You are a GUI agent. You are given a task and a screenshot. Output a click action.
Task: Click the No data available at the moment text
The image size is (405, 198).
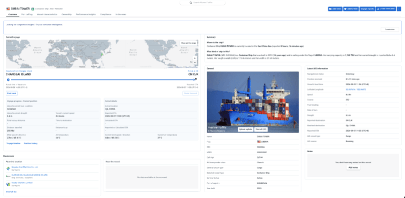click(152, 177)
